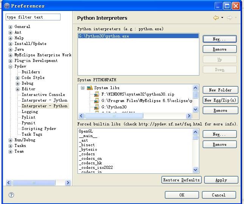Select Builders in the Pydev tree
This screenshot has width=244, height=204.
31,72
